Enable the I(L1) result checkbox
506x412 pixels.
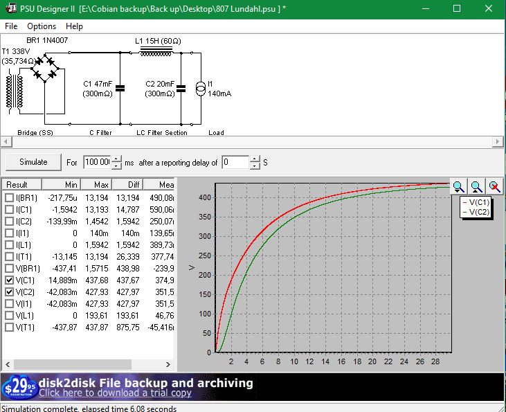[10, 244]
